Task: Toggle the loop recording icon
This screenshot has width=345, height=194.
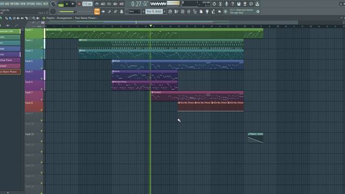Action: 121,4
